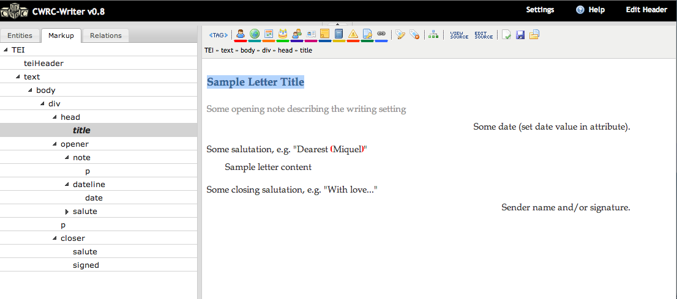Save the document with the floppy disk icon

coord(520,34)
